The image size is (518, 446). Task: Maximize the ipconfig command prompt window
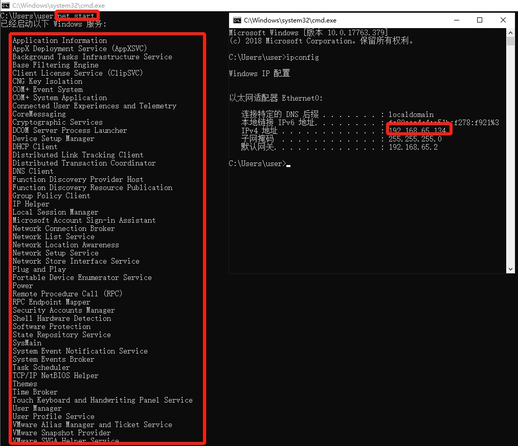480,20
